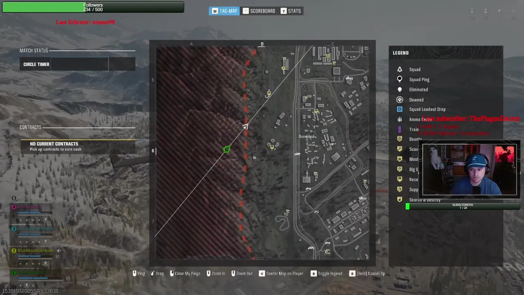
Task: Click the Search & Destroy legend icon
Action: (x=400, y=200)
